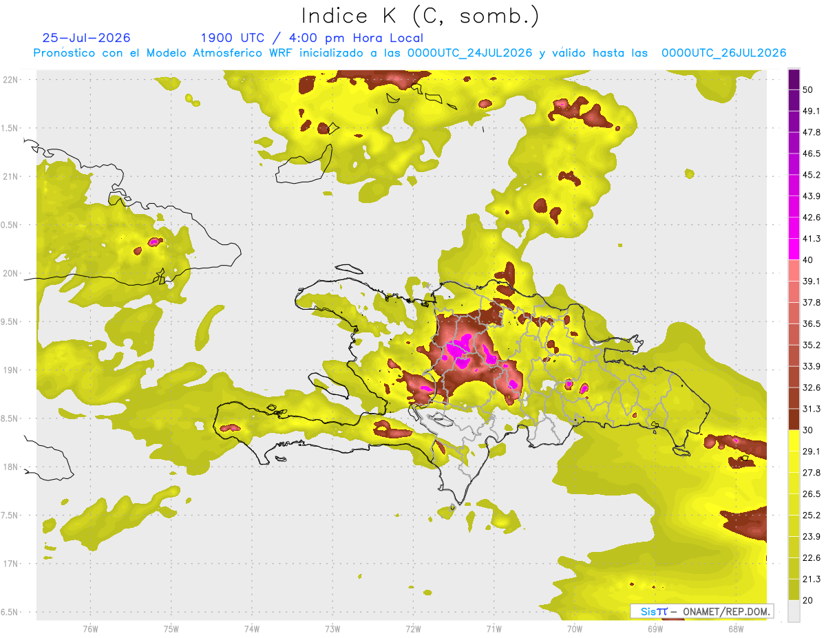Click the colorbar value '22.6'
Screen dimensions: 826x638
point(812,557)
